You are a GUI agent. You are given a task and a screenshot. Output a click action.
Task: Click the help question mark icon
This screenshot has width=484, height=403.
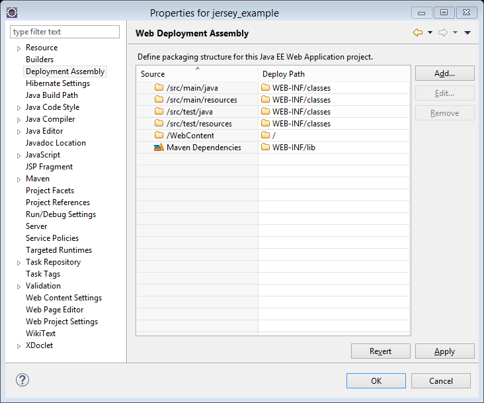point(22,380)
